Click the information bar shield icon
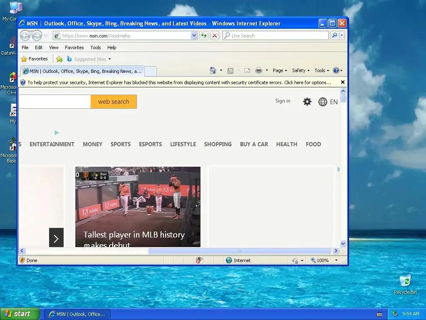The image size is (426, 320). click(x=23, y=82)
